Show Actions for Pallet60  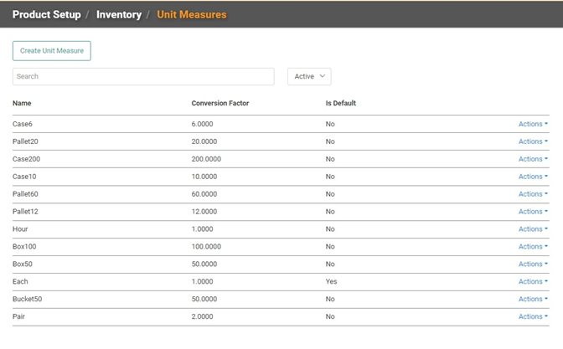click(x=533, y=194)
